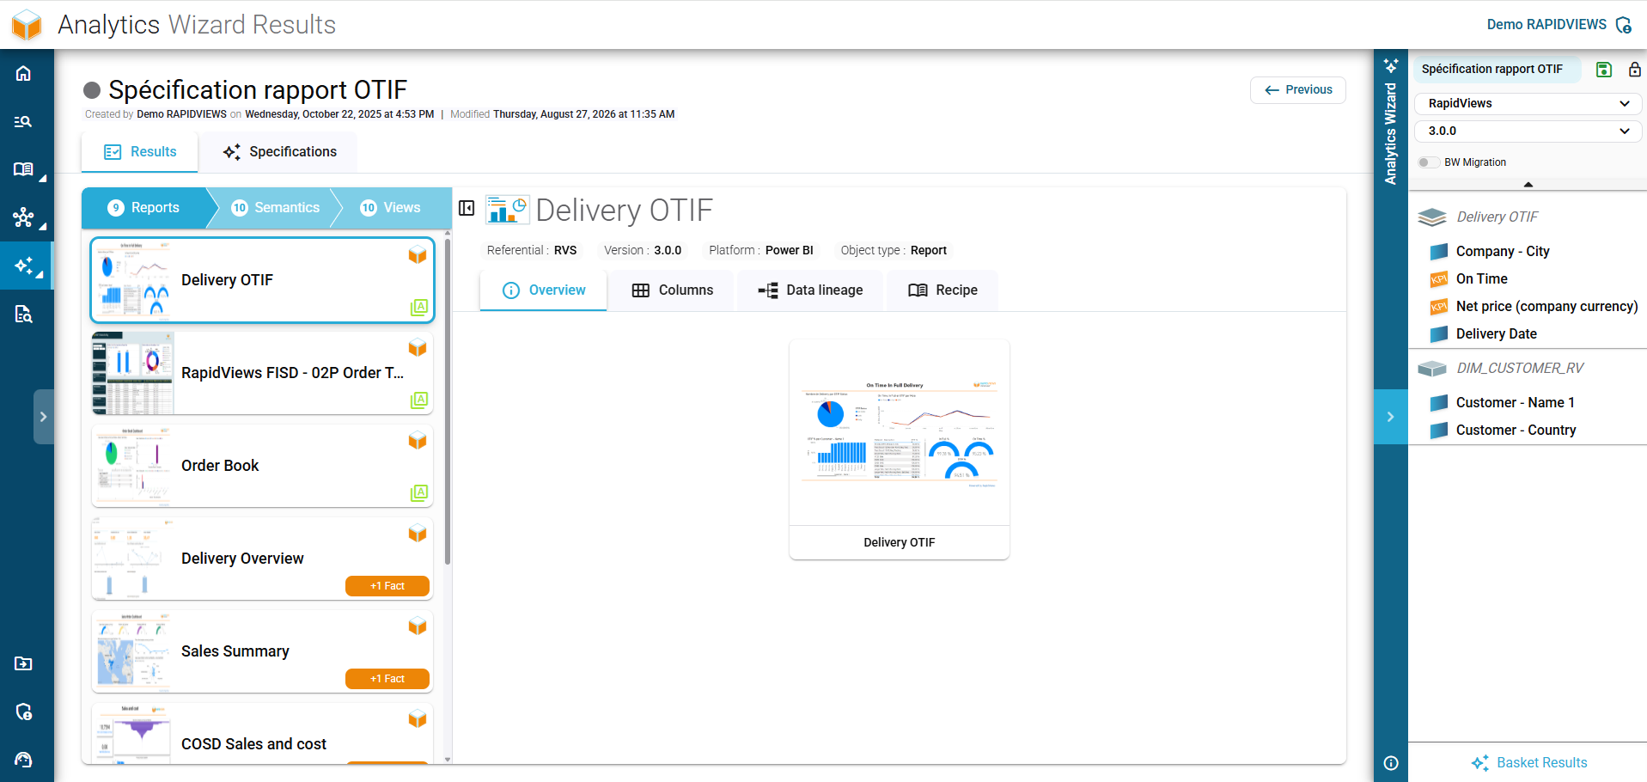Click the +1 Fact badge on Sales Summary
Viewport: 1647px width, 782px height.
pos(387,679)
